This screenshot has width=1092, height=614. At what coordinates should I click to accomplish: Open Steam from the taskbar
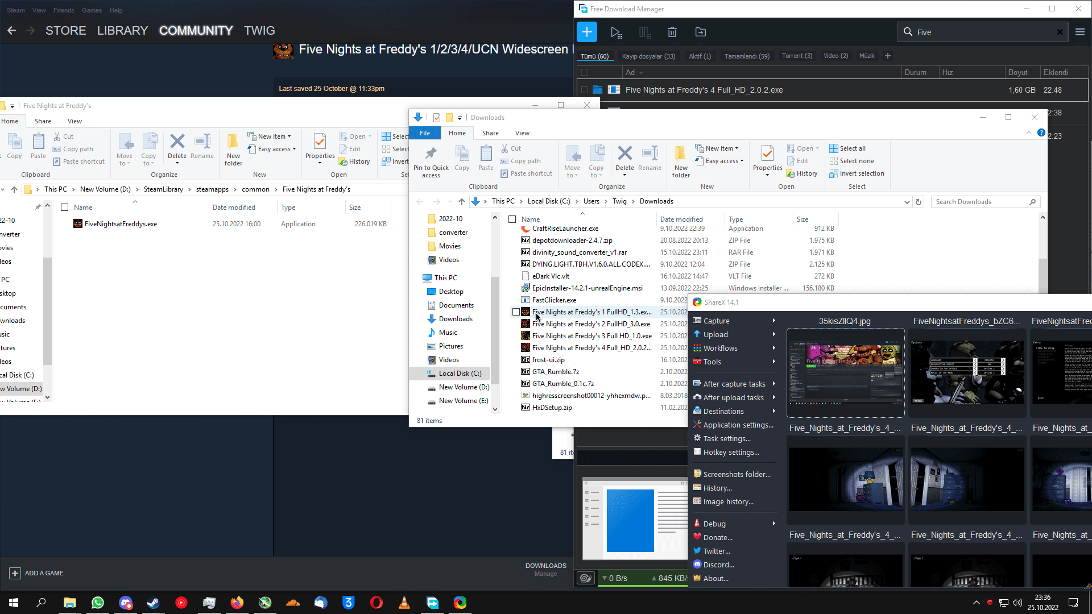tap(153, 603)
